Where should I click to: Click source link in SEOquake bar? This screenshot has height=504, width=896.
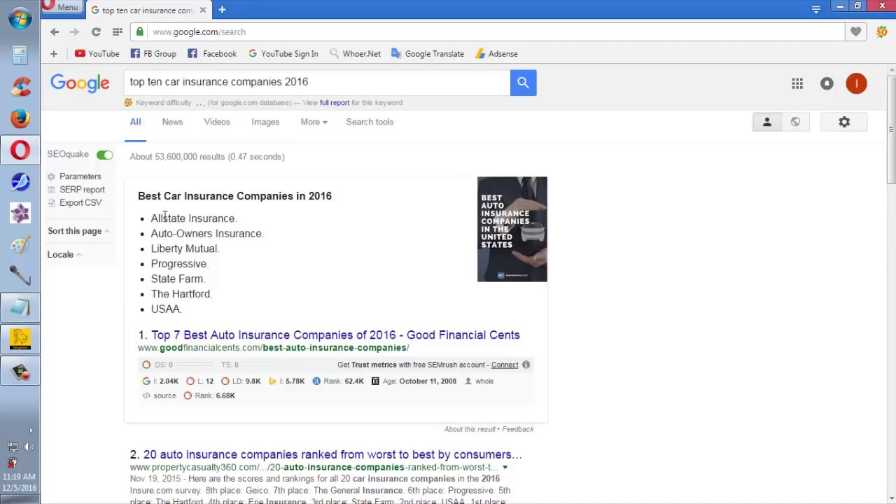coord(164,395)
